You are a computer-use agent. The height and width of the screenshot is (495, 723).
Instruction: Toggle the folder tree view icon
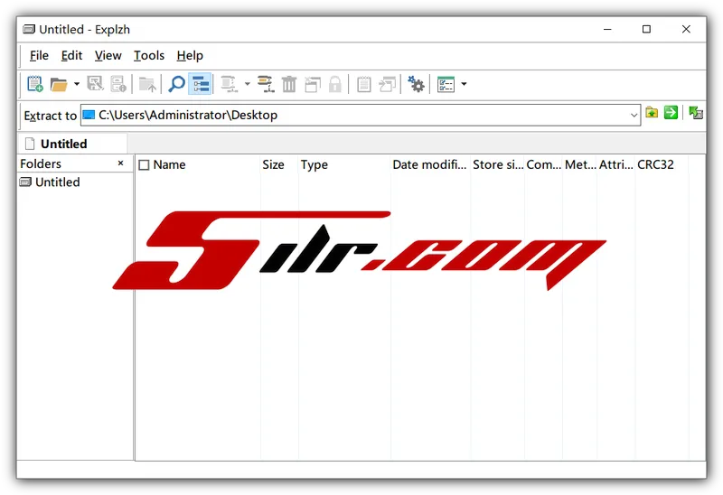coord(200,84)
